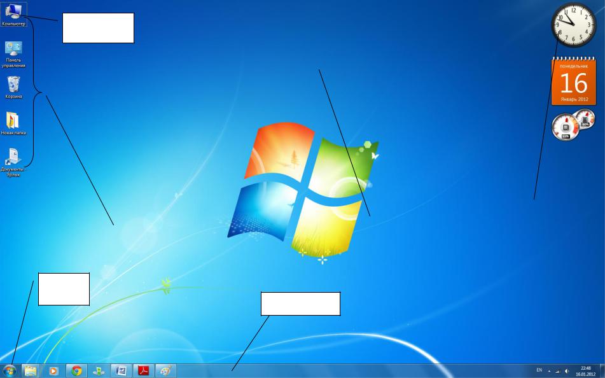Open the Корзина recycle bin
The image size is (605, 378).
pos(13,85)
